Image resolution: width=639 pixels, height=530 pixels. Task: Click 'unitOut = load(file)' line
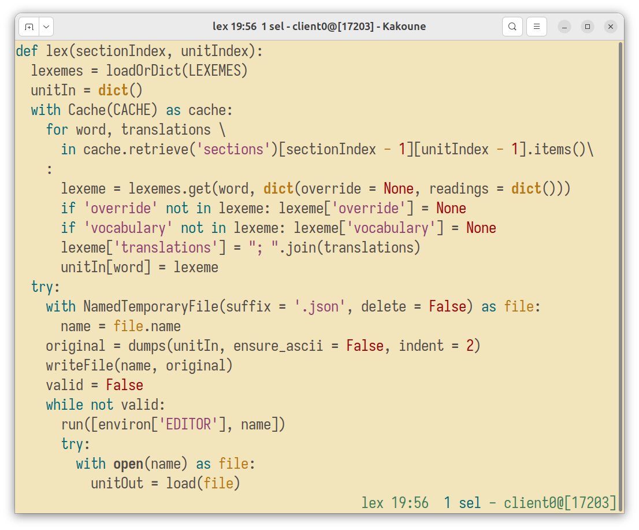coord(165,484)
